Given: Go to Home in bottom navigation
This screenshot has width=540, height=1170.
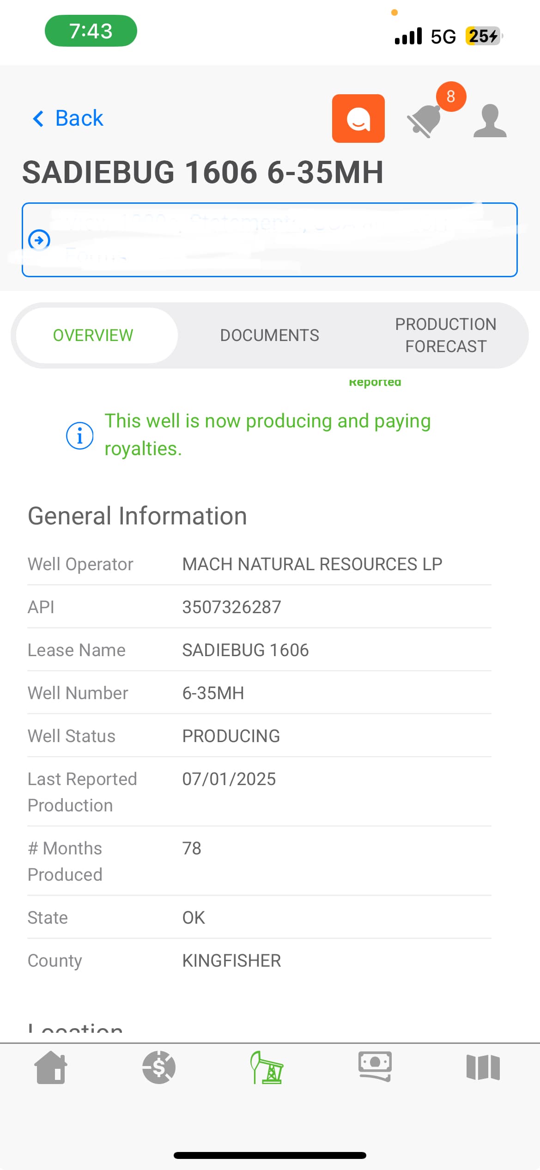Looking at the screenshot, I should point(51,1067).
